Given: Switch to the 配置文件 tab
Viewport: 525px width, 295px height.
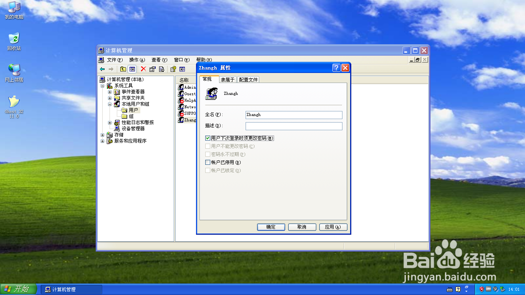Looking at the screenshot, I should [x=248, y=80].
